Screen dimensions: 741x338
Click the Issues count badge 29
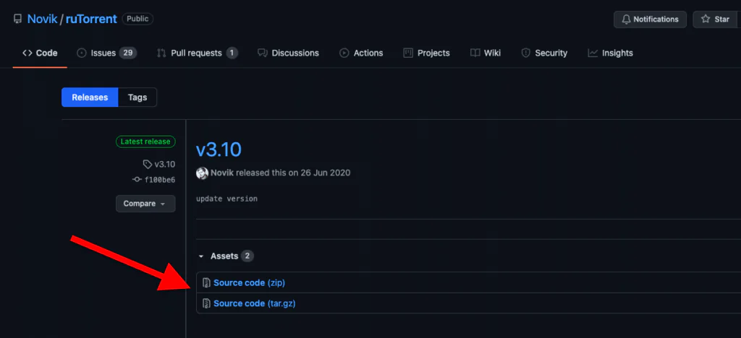point(128,53)
